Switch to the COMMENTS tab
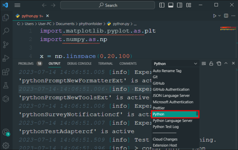Screen dimensions: 238x150 coord(128,64)
